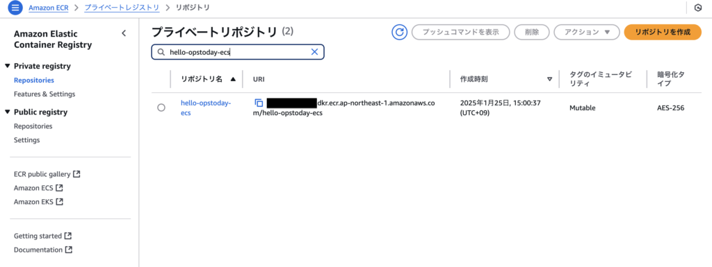Go to Private registry Repositories
Screen dimensions: 712x267
click(34, 80)
